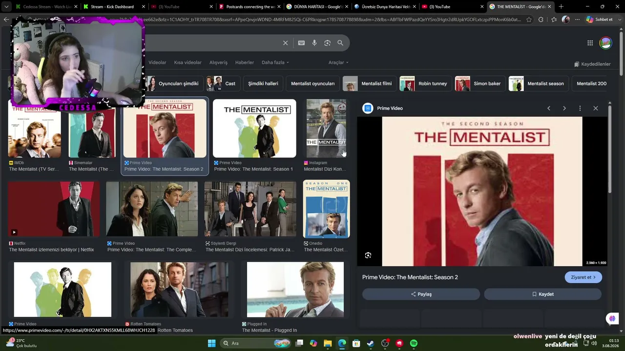This screenshot has height=351, width=625.
Task: Open the tab search dropdown arrow
Action: pyautogui.click(x=6, y=7)
